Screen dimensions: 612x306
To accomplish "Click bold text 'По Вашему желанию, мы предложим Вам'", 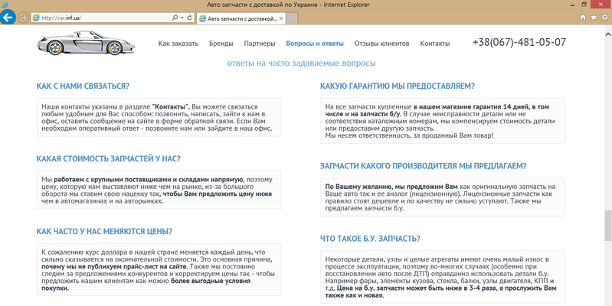I will tap(391, 187).
